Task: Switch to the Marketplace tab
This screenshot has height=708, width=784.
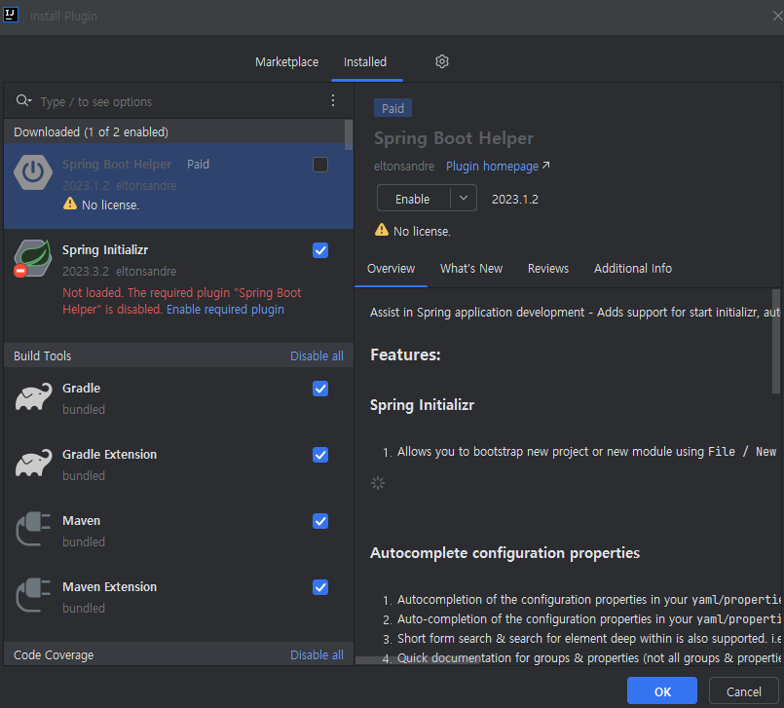Action: coord(287,62)
